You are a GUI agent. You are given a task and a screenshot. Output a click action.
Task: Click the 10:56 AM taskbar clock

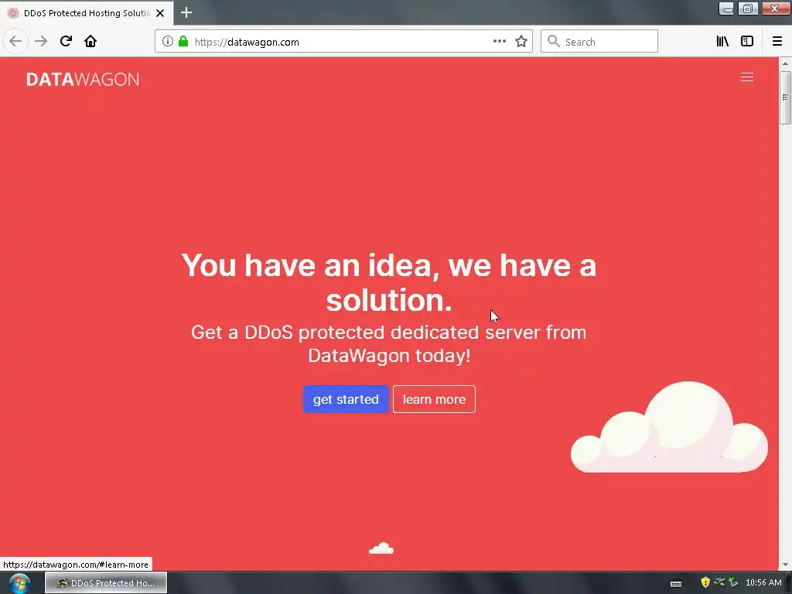coord(763,582)
